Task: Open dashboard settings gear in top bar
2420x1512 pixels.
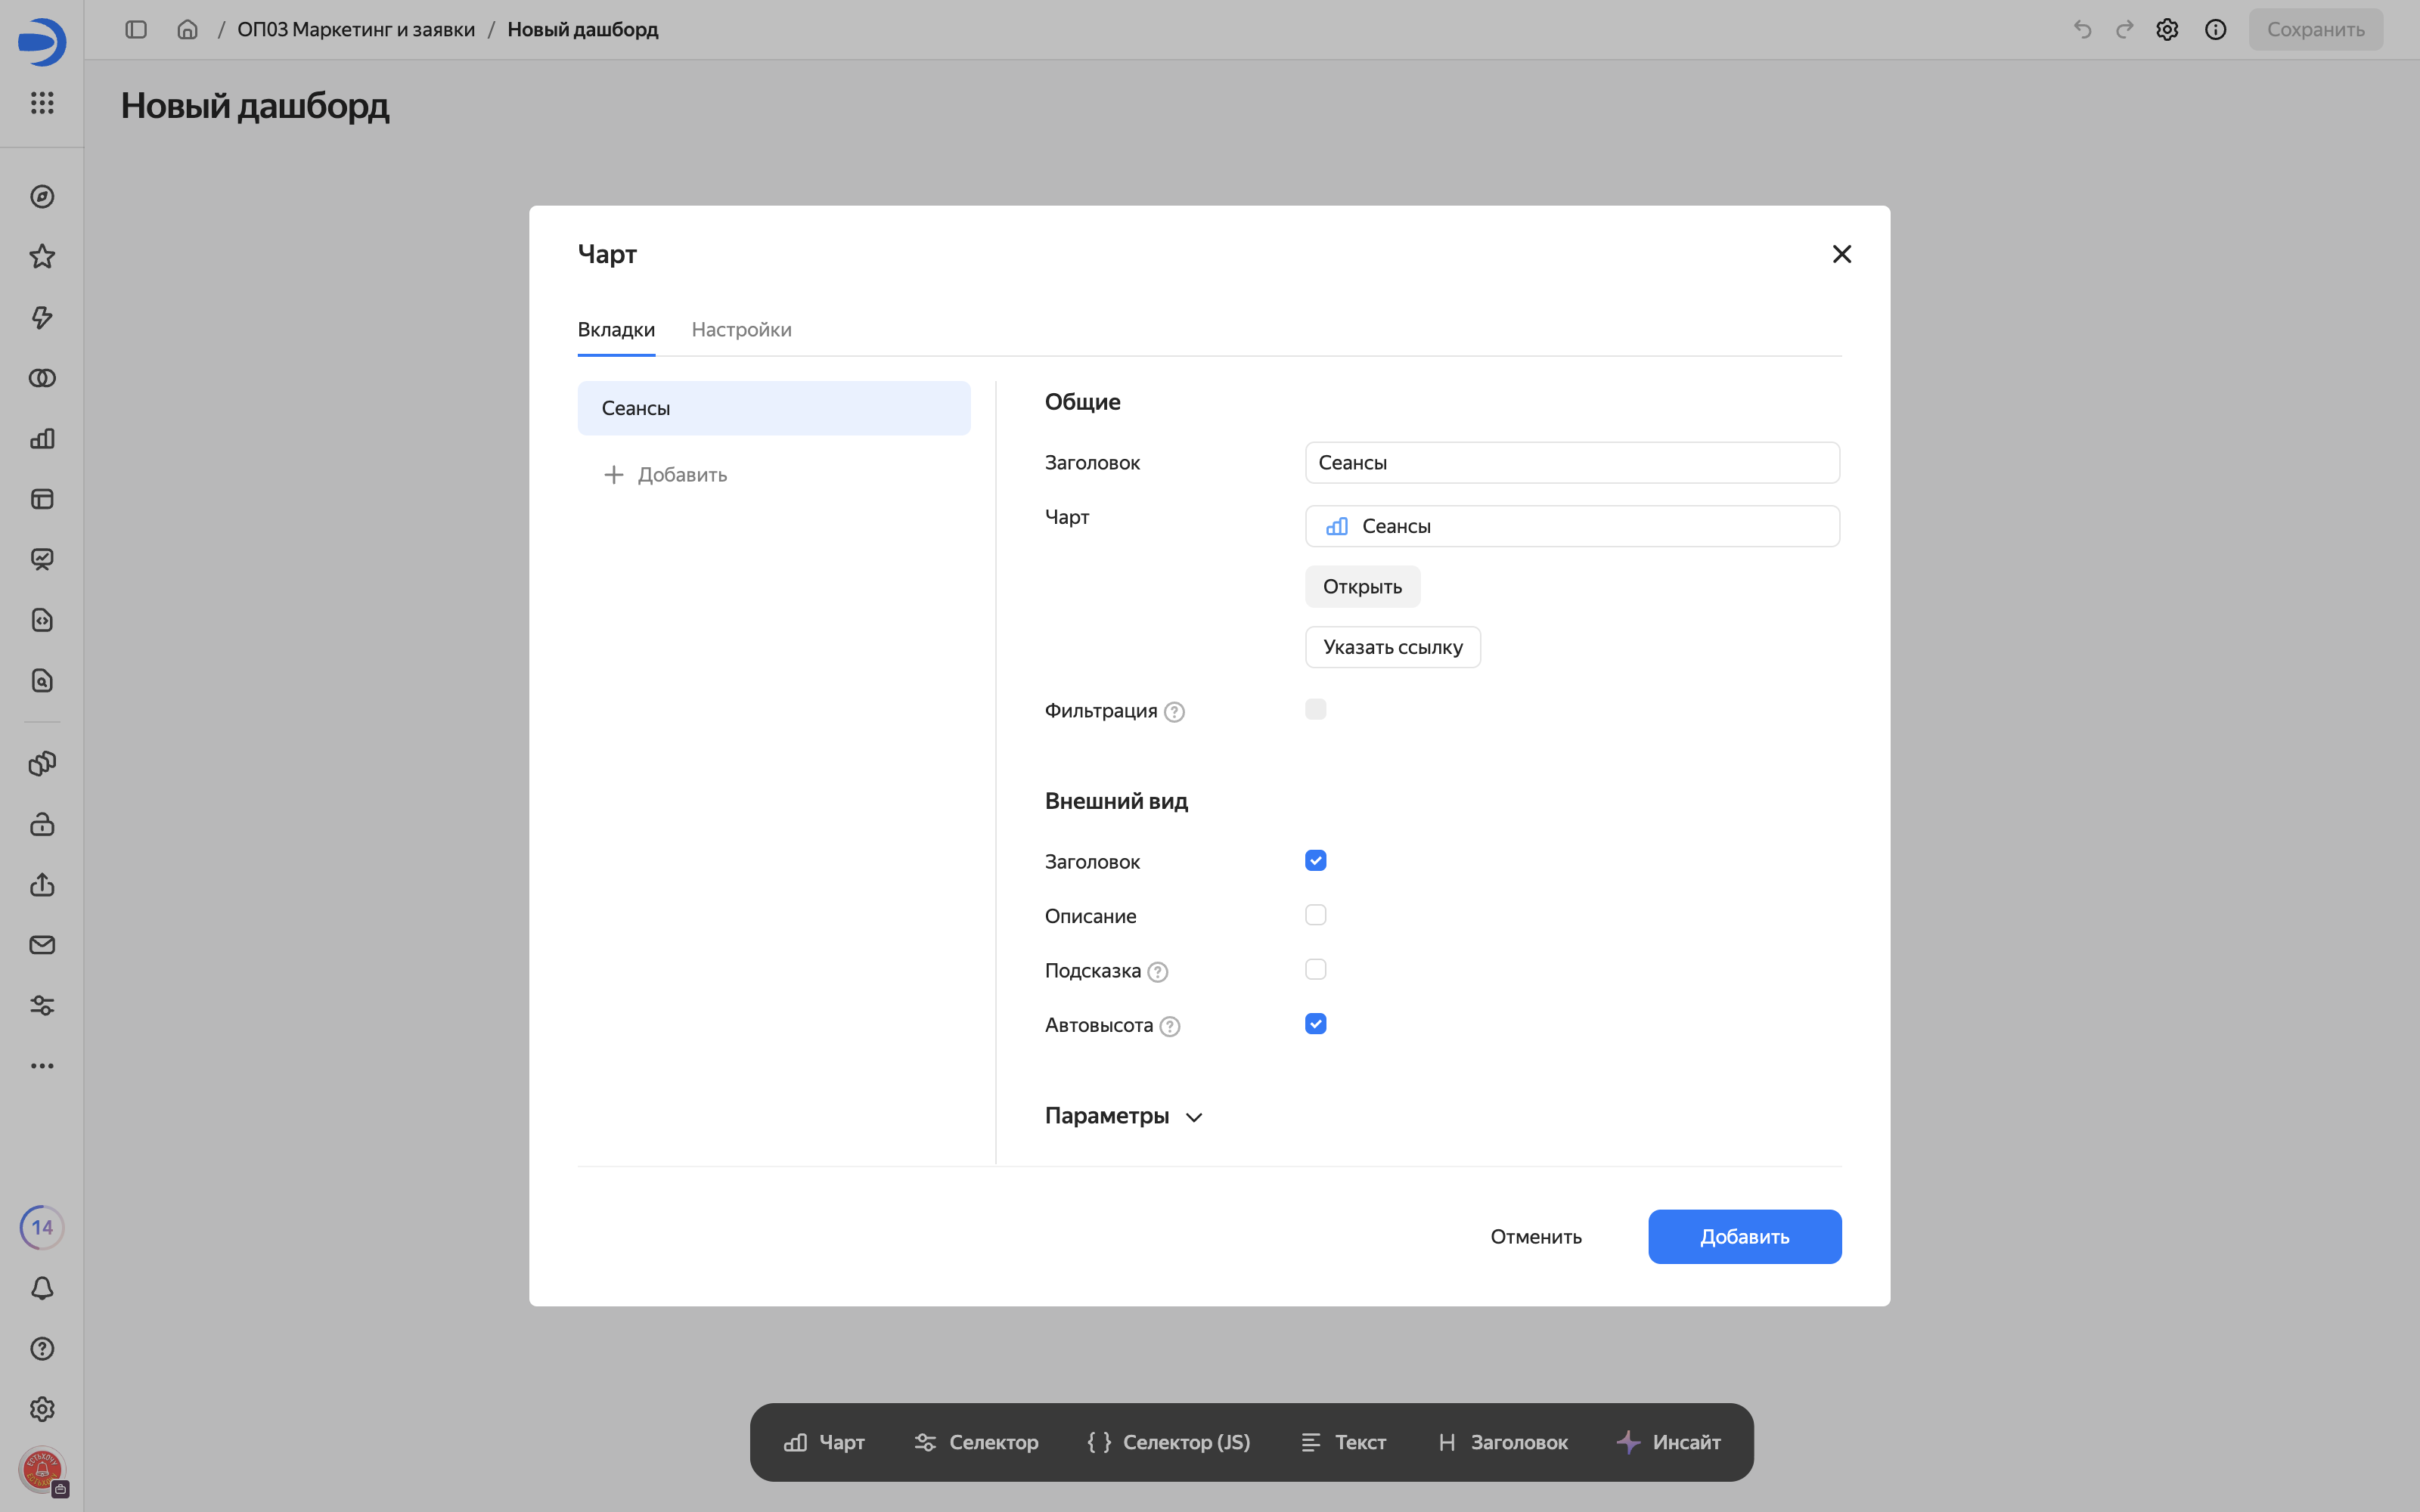Action: click(2167, 30)
